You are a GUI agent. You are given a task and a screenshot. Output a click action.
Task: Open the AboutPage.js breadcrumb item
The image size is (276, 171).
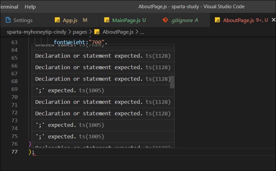click(118, 32)
